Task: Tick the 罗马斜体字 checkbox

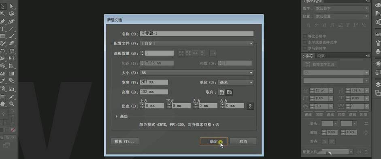Action: pos(305,48)
